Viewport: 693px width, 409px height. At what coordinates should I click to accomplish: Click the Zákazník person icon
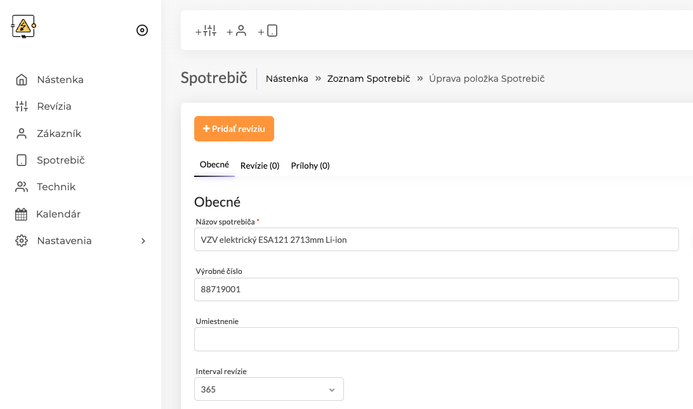(22, 133)
